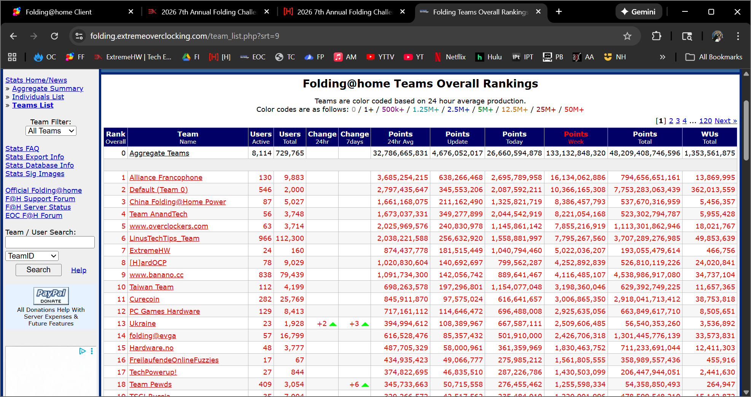This screenshot has width=751, height=397.
Task: Expand the All Teams filter dropdown
Action: pos(51,131)
